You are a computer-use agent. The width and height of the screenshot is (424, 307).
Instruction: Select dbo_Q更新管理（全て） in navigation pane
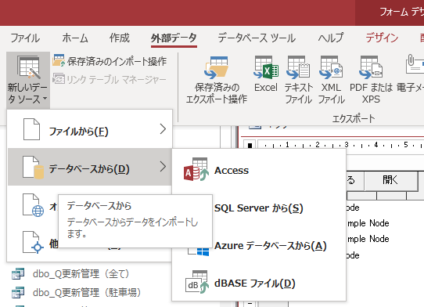pos(81,274)
